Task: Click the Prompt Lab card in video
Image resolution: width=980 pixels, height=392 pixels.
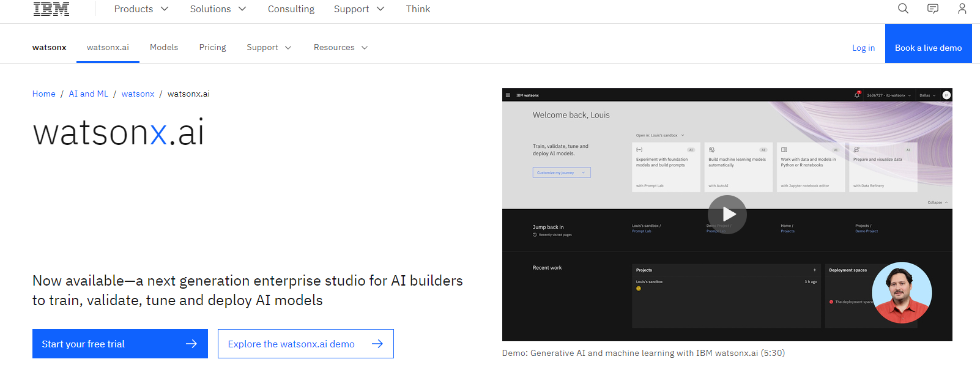Action: click(x=666, y=168)
